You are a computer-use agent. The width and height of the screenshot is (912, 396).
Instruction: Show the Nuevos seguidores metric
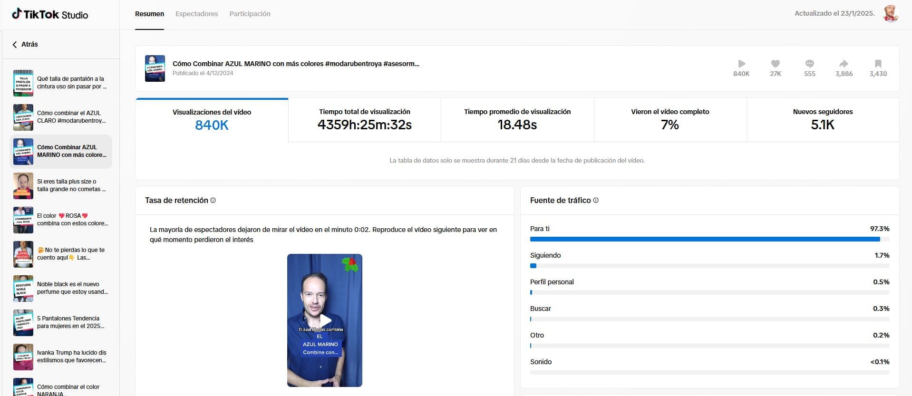pyautogui.click(x=822, y=120)
